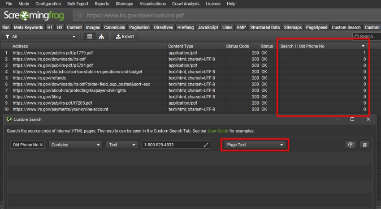
Task: Open the File menu
Action: click(x=9, y=4)
